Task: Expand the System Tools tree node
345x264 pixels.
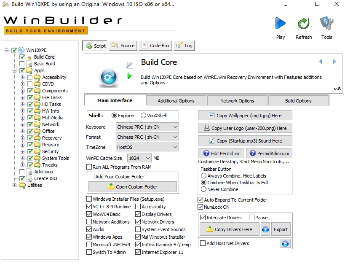Action: 22,158
